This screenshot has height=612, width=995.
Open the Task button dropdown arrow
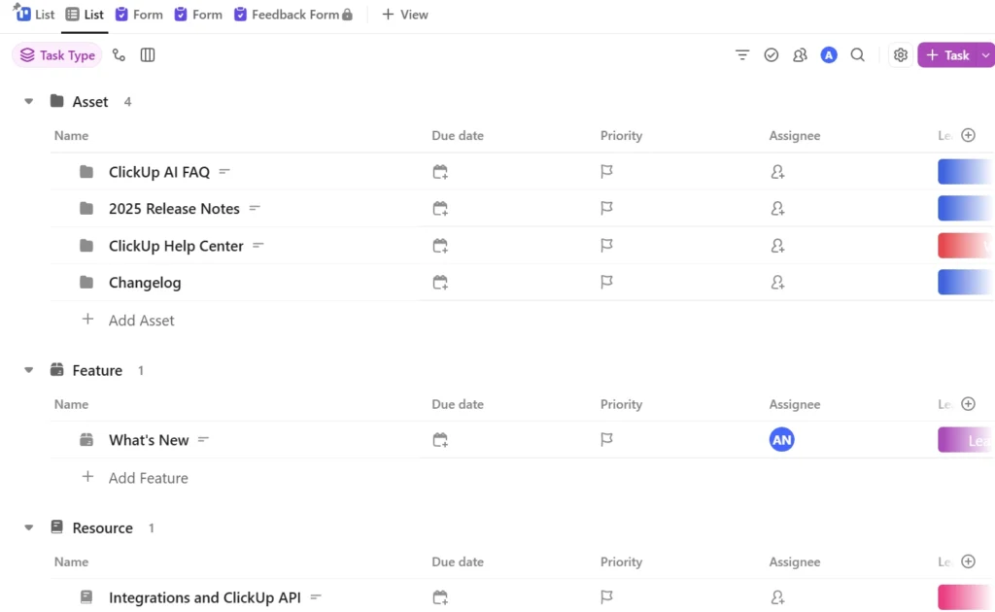(x=986, y=55)
